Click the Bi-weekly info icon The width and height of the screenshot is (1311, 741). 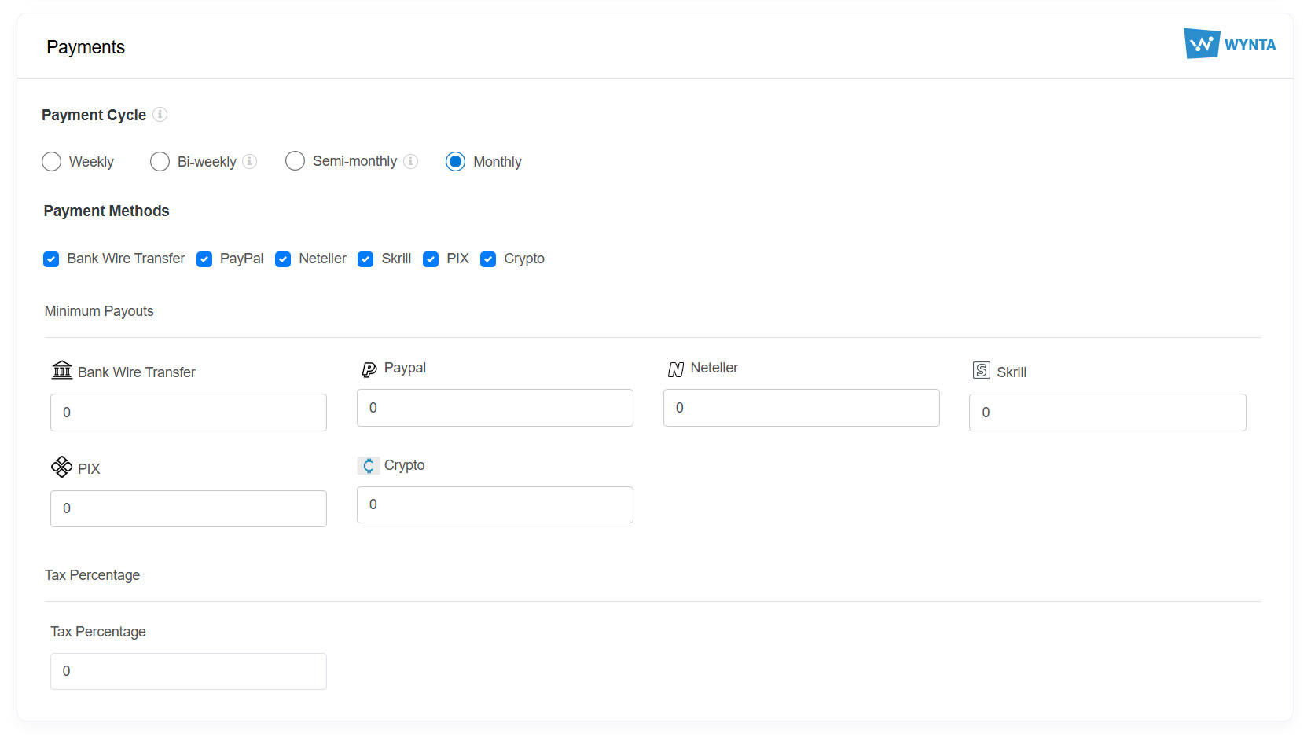[250, 161]
